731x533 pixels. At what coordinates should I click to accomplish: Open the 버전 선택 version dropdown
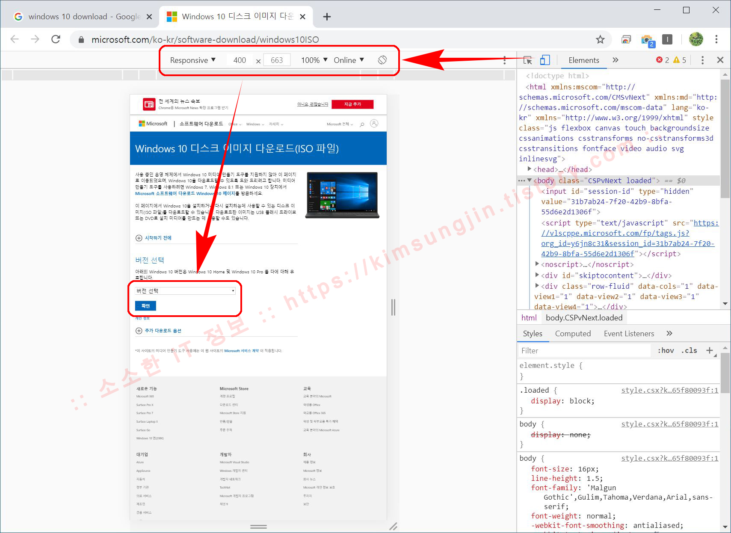(x=185, y=291)
